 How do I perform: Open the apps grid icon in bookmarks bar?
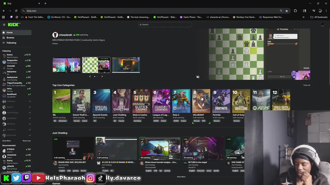click(x=3, y=17)
